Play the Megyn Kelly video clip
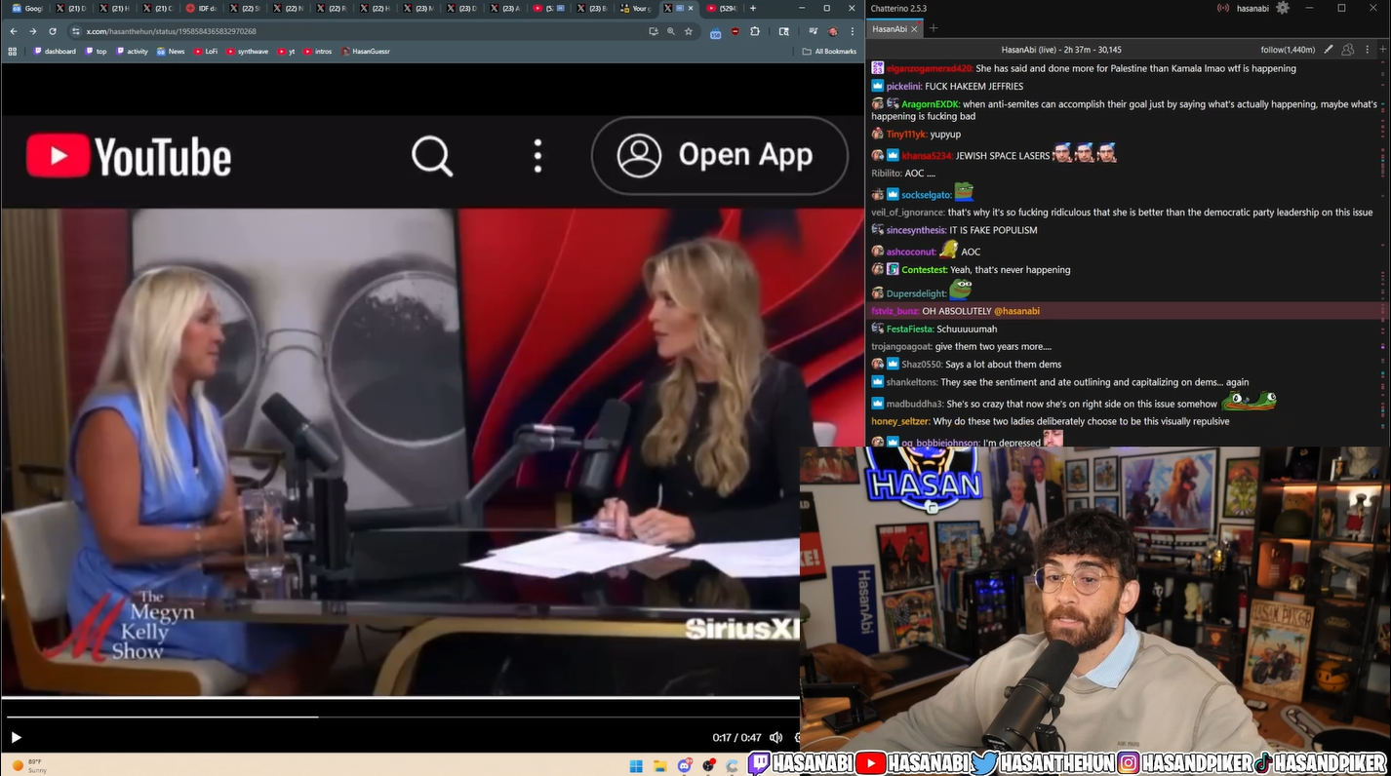The image size is (1391, 776). pos(16,738)
